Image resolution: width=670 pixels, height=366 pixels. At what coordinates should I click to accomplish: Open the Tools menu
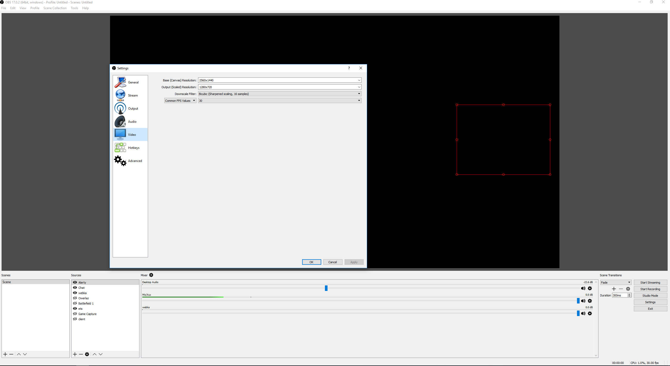74,8
